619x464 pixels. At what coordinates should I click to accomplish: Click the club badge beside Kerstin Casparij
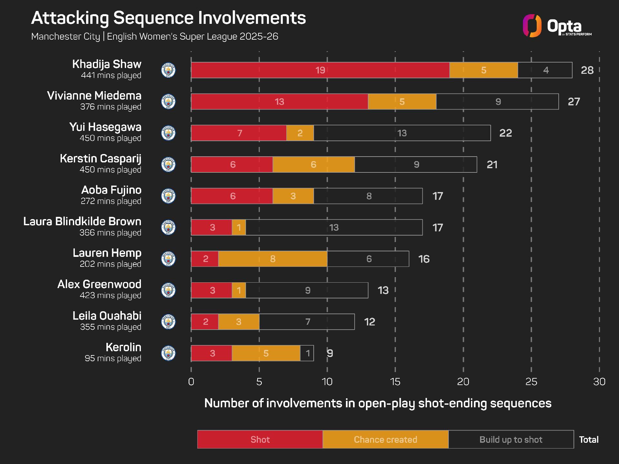(168, 164)
